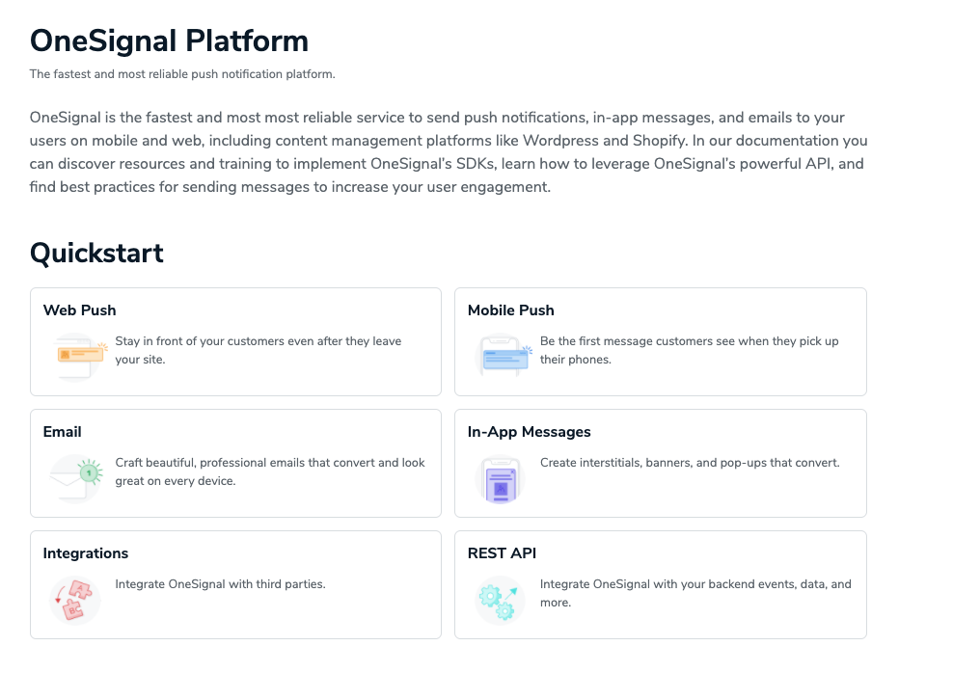The width and height of the screenshot is (953, 673).
Task: Click the REST API heading
Action: point(502,552)
